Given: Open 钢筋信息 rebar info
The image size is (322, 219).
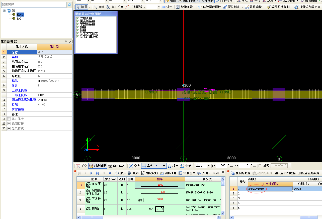Looking at the screenshot, I should (168, 173).
